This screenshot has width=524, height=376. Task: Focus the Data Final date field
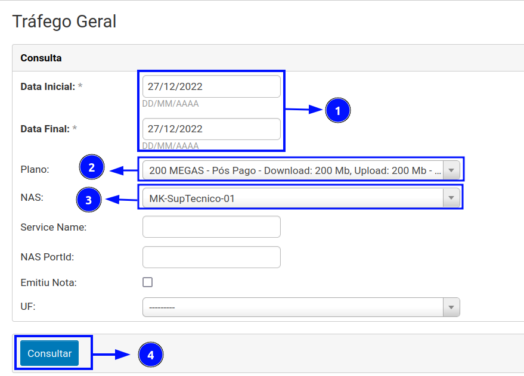tap(211, 129)
